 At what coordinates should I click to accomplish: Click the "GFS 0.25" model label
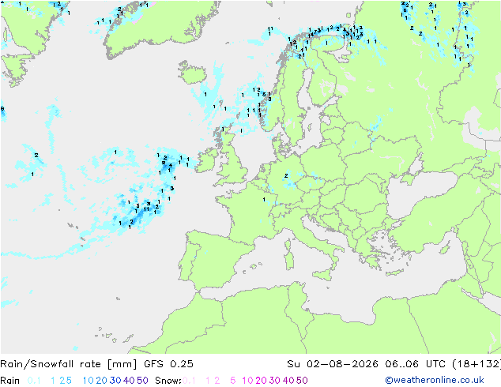168,364
